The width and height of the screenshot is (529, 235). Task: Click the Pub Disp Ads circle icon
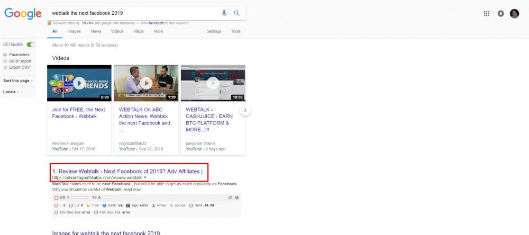(96, 212)
